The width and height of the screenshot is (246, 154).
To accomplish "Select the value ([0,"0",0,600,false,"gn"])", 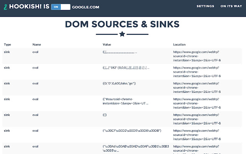I will 119,83.
